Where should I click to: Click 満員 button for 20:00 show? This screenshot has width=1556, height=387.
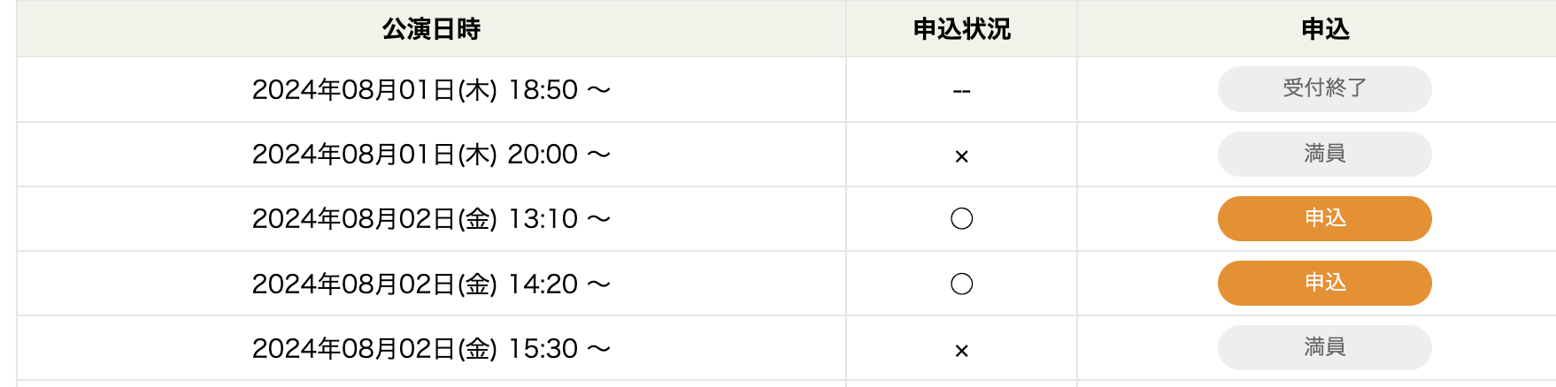pos(1324,154)
